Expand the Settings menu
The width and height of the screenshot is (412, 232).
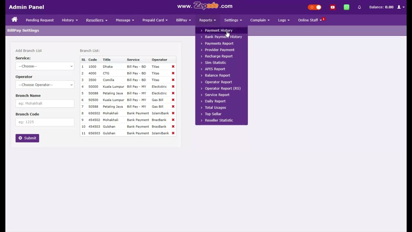[x=233, y=20]
